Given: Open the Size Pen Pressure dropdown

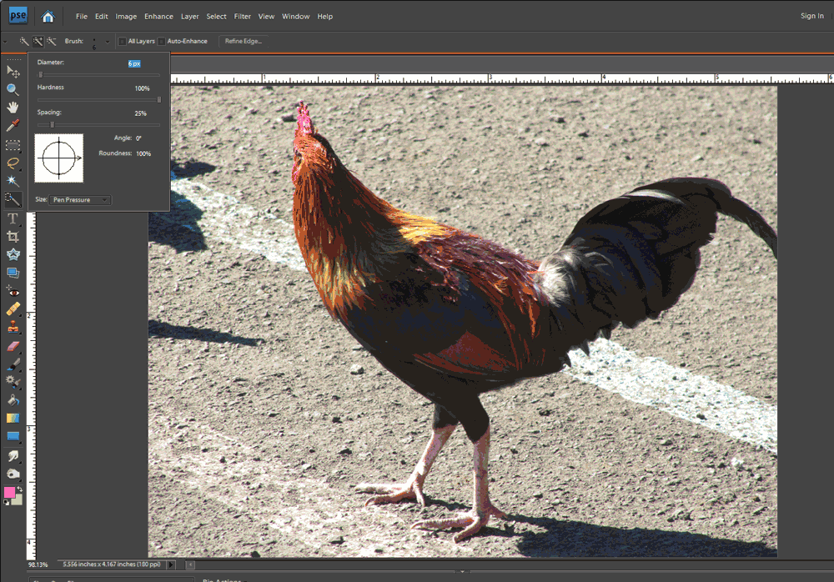Looking at the screenshot, I should coord(80,200).
